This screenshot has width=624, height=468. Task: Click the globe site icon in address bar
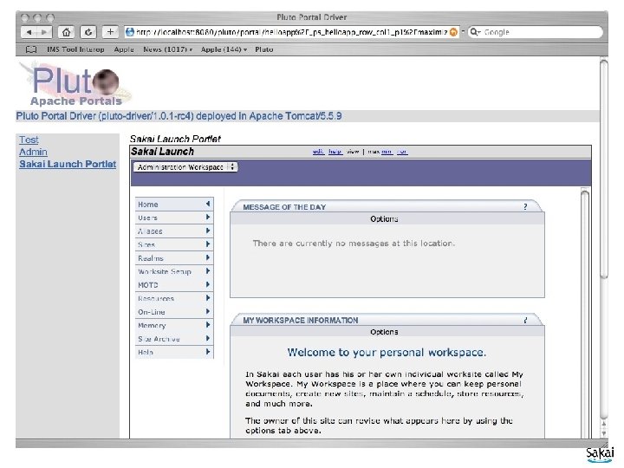click(129, 32)
